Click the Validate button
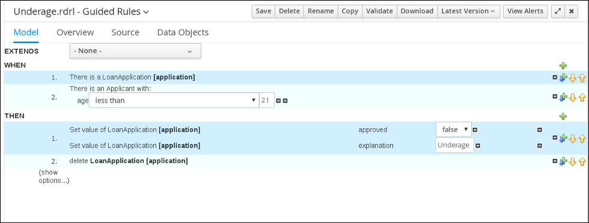This screenshot has width=589, height=223. [x=379, y=11]
